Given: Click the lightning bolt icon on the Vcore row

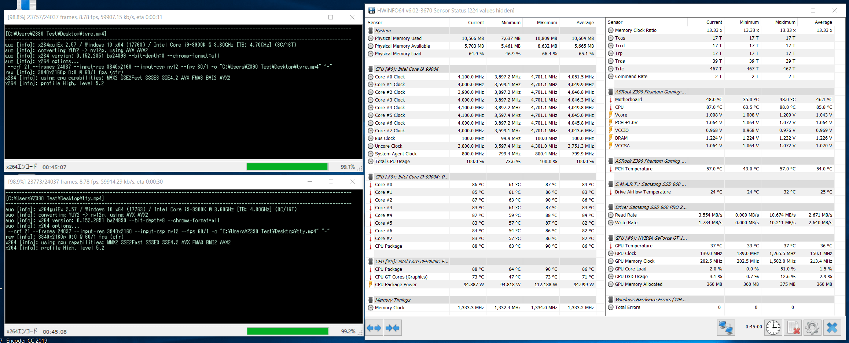Looking at the screenshot, I should pos(611,115).
